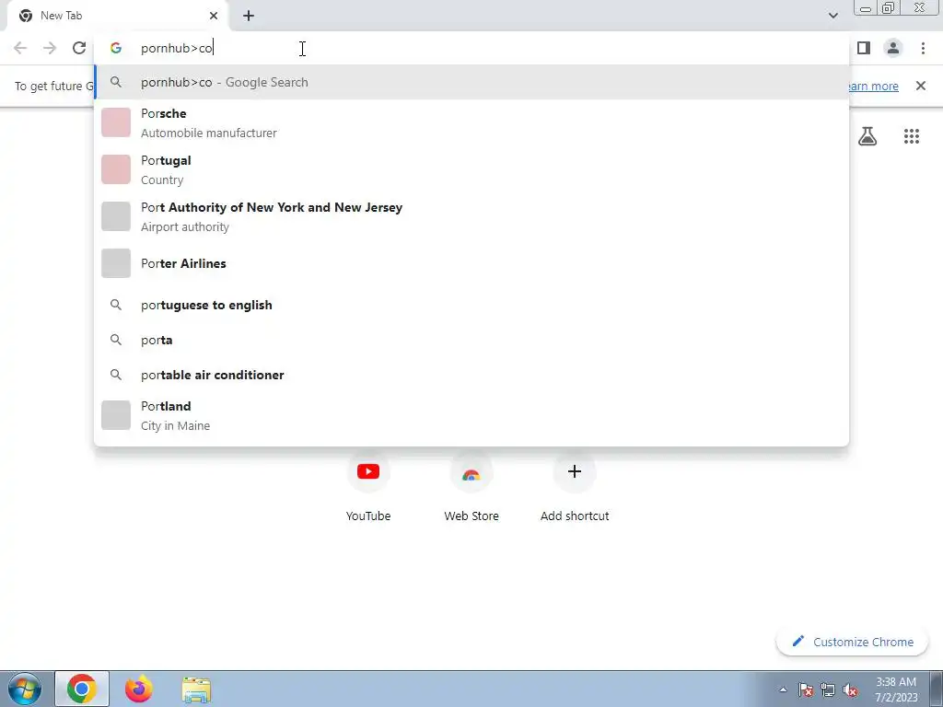
Task: Click Add shortcut plus tile
Action: [575, 488]
